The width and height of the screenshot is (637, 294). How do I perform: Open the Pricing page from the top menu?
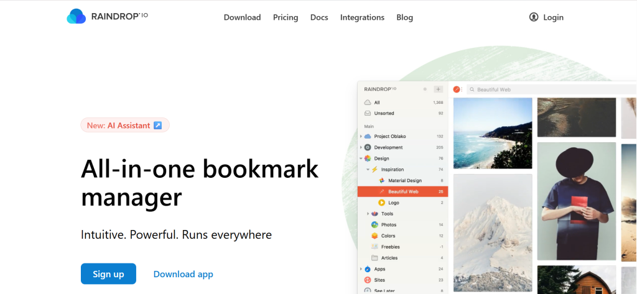286,17
